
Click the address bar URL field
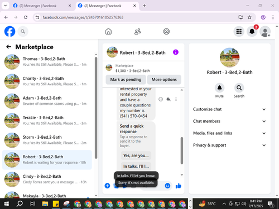pyautogui.click(x=138, y=17)
